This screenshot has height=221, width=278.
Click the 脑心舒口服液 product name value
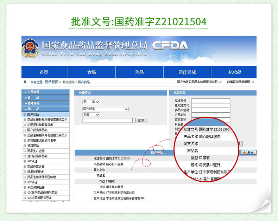[x=115, y=164]
